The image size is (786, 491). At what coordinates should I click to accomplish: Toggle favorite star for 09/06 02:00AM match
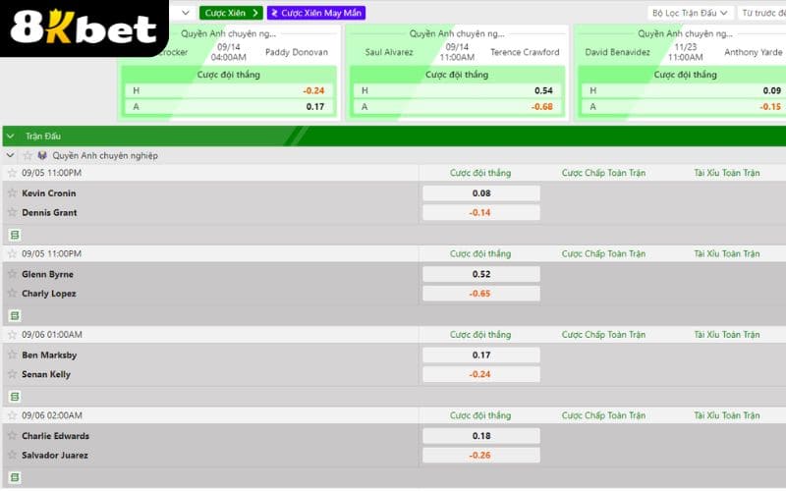coord(13,415)
